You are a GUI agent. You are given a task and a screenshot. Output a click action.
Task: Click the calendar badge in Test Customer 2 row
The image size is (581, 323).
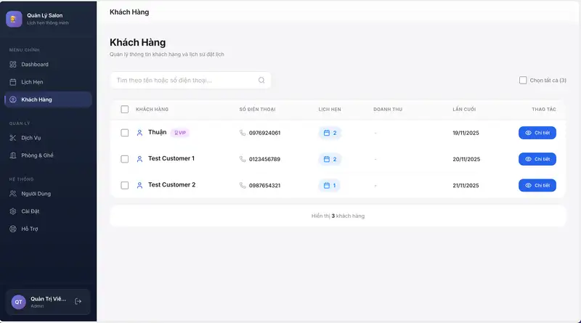click(329, 185)
